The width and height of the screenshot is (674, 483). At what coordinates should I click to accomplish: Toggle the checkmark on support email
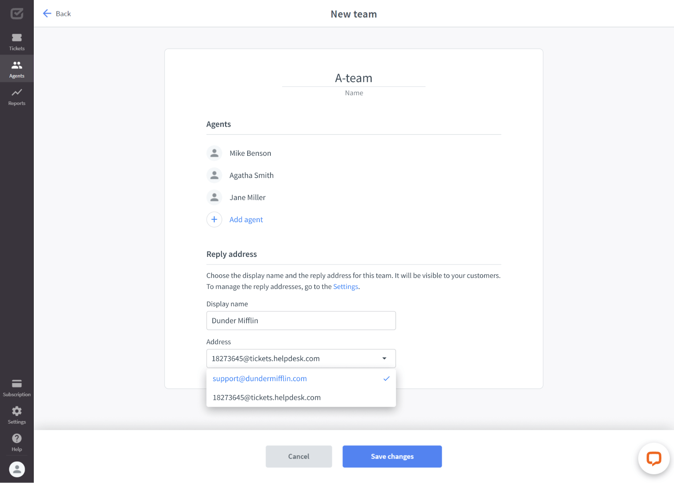pos(386,379)
